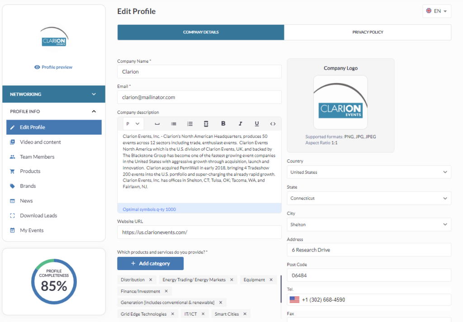Screen dimensions: 463x322
Task: Go to the Products page
Action: (x=30, y=171)
